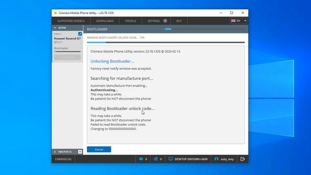Click the devices count icon in status bar
This screenshot has width=311, height=175.
click(155, 159)
